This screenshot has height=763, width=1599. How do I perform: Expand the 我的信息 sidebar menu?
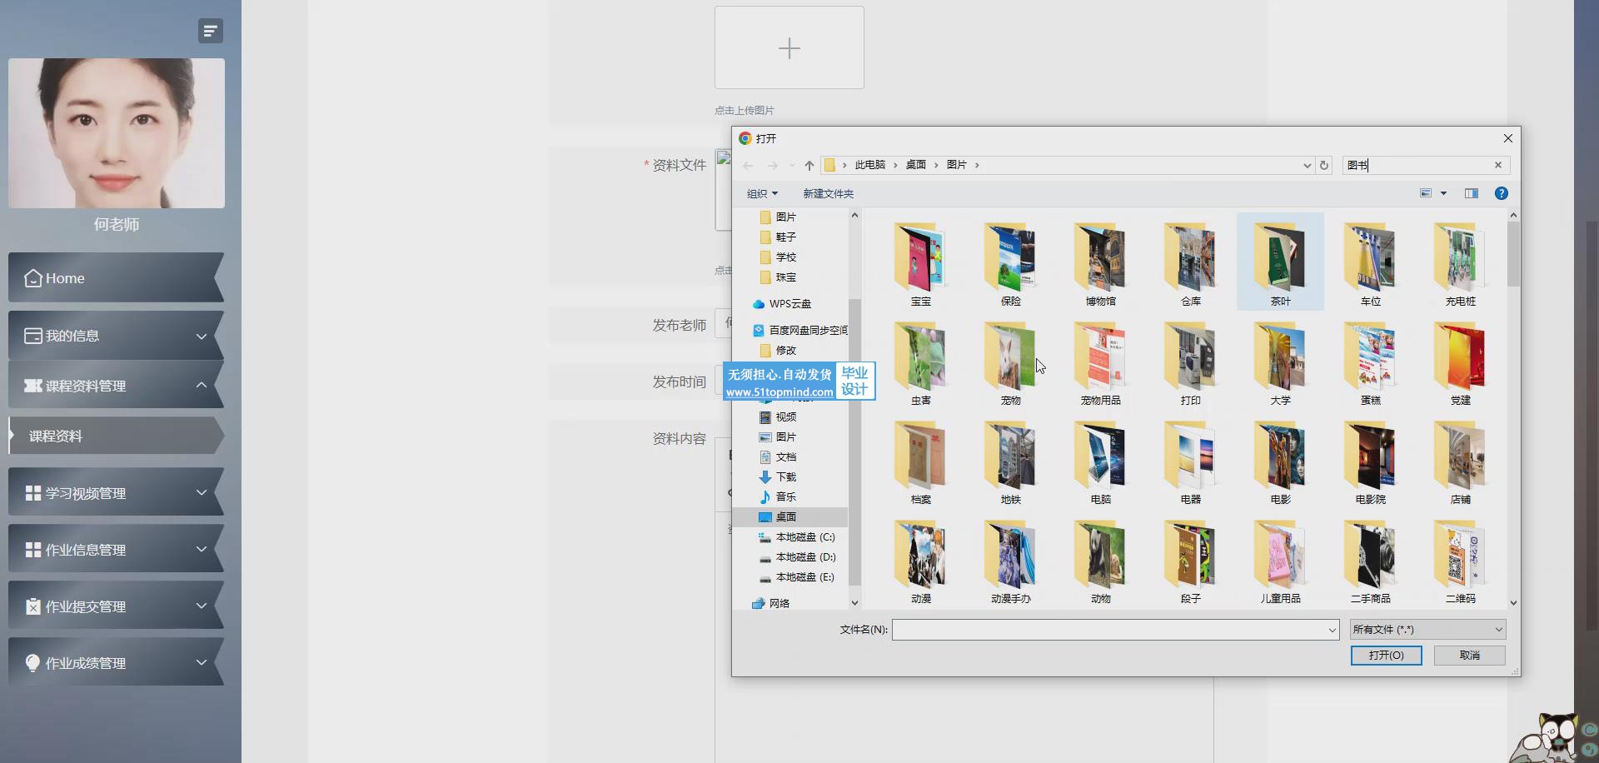(x=116, y=336)
